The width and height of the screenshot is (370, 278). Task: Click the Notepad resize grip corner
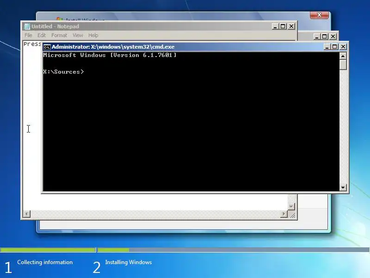click(292, 215)
